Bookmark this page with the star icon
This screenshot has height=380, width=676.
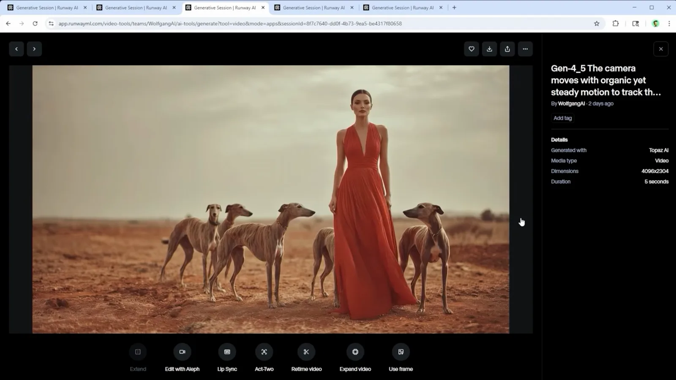(597, 24)
